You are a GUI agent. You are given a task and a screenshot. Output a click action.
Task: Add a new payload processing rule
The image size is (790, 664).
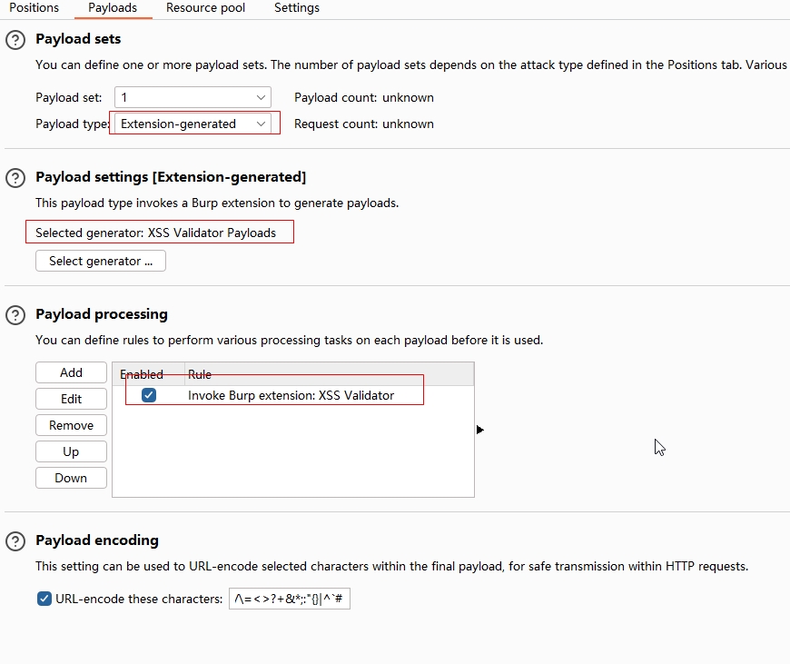coord(71,372)
